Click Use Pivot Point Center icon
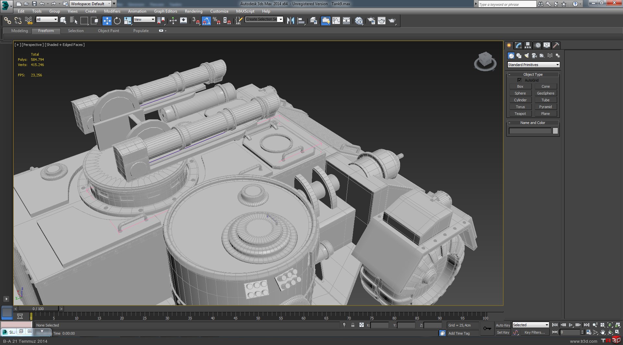623x345 pixels. pyautogui.click(x=161, y=21)
